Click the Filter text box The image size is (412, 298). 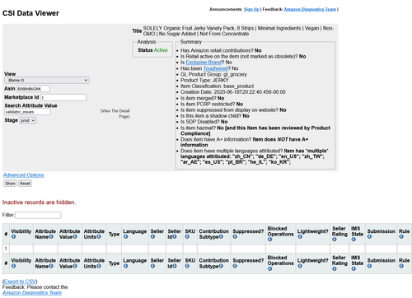38,215
